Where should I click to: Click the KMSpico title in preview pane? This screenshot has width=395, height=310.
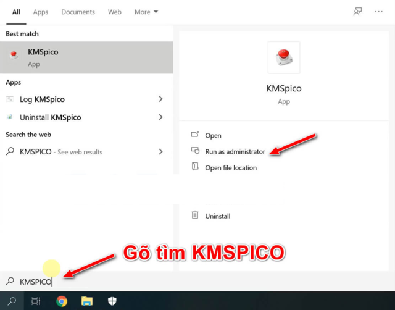point(284,88)
